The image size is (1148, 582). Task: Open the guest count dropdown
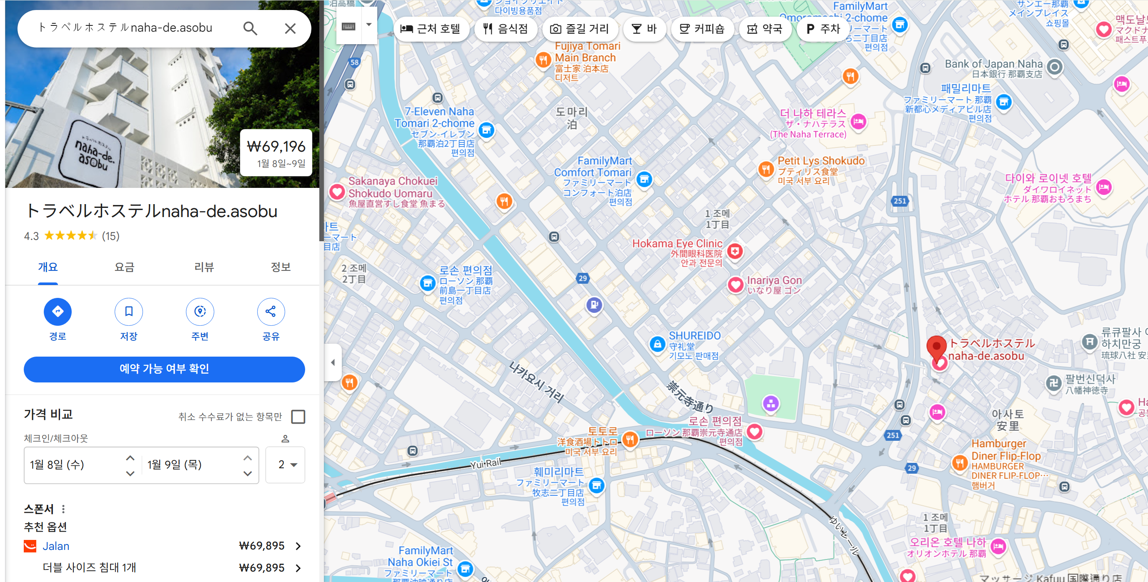[x=285, y=465]
